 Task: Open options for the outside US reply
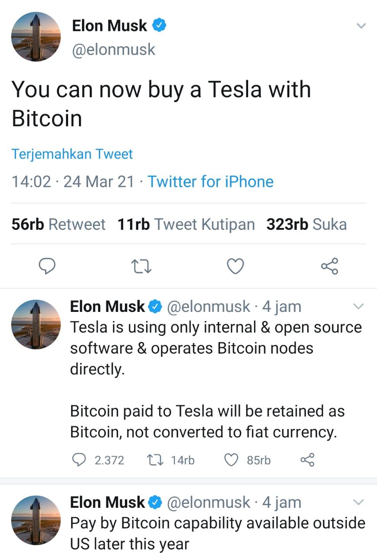[x=358, y=502]
